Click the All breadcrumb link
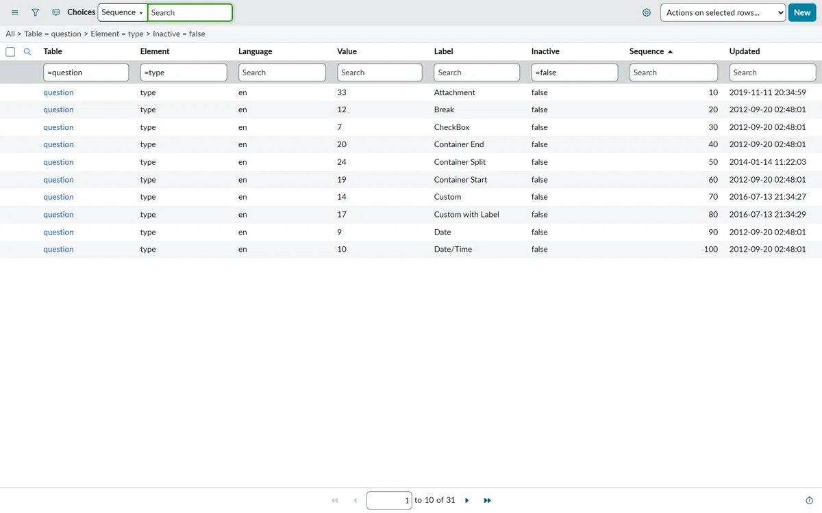Image resolution: width=822 pixels, height=513 pixels. pyautogui.click(x=10, y=34)
